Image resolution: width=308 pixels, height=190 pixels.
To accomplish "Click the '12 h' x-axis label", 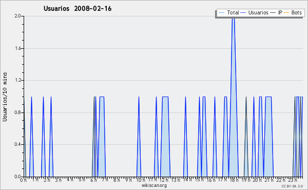I will point(164,180).
